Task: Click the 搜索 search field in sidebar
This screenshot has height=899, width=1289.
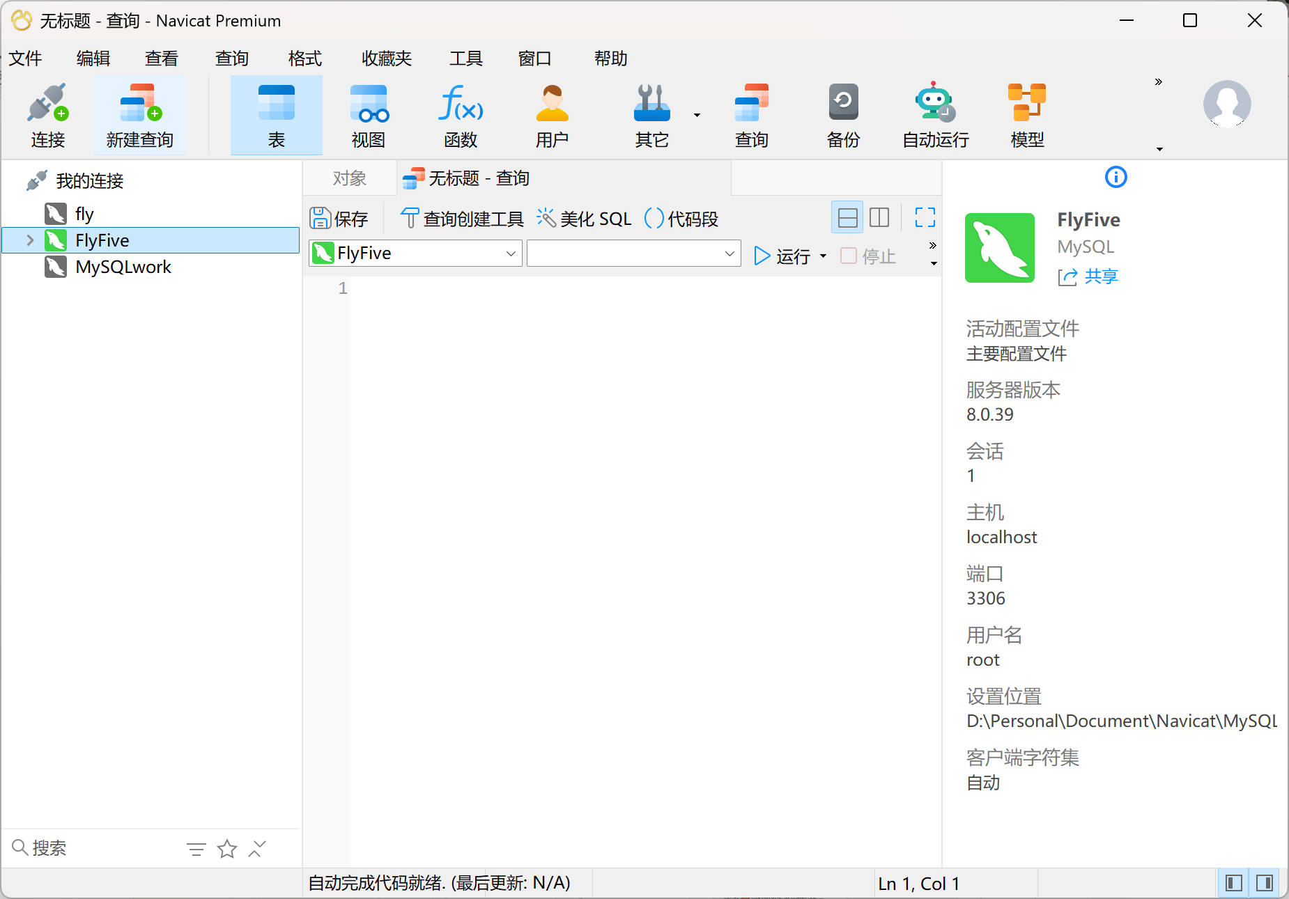Action: coord(94,848)
